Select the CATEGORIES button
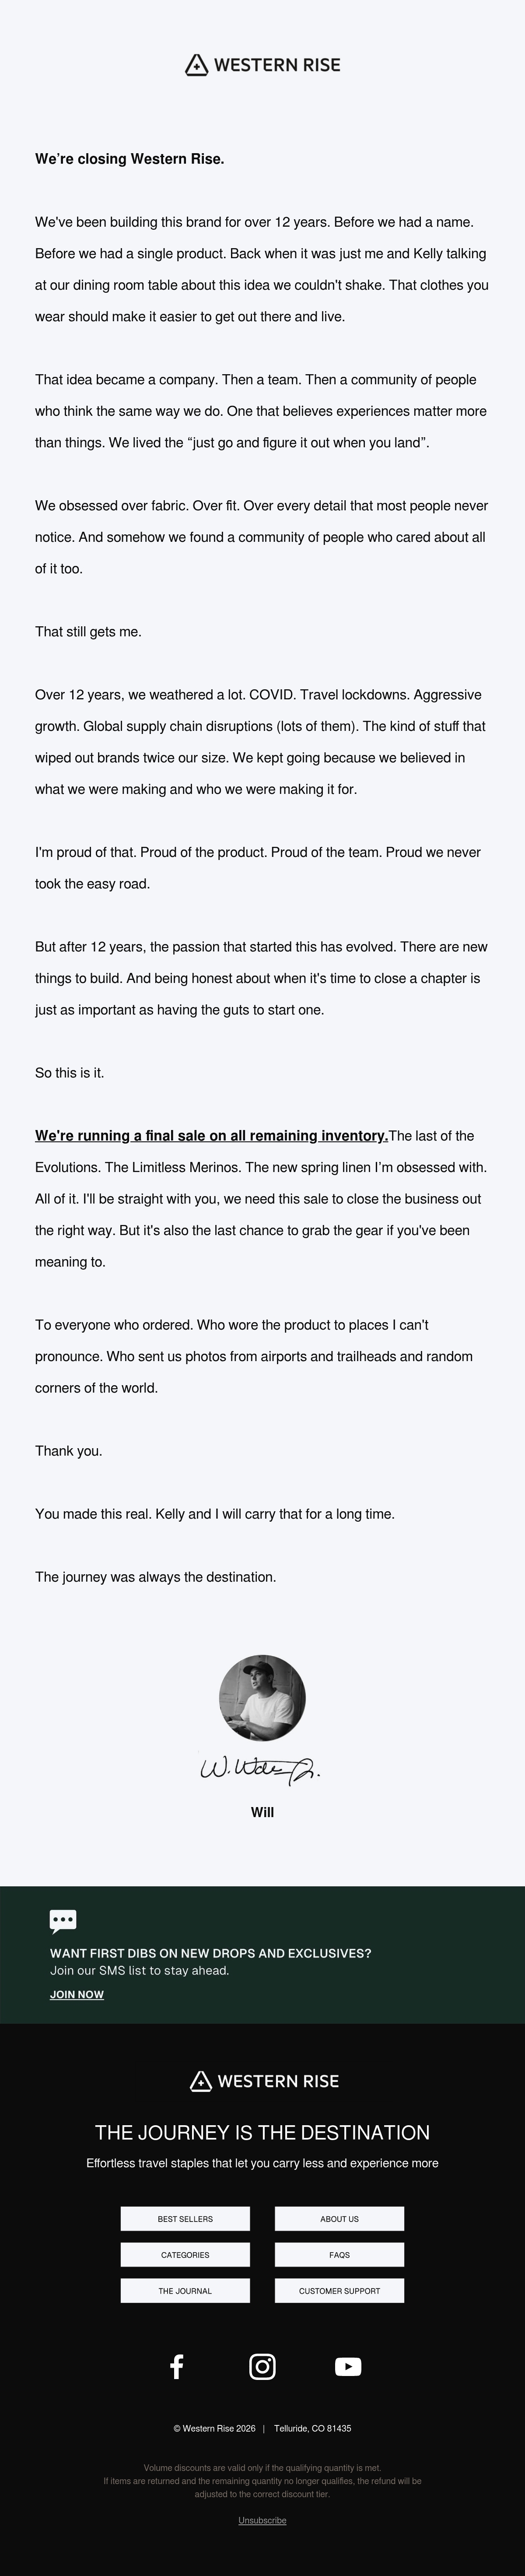Viewport: 525px width, 2576px height. pyautogui.click(x=185, y=2254)
